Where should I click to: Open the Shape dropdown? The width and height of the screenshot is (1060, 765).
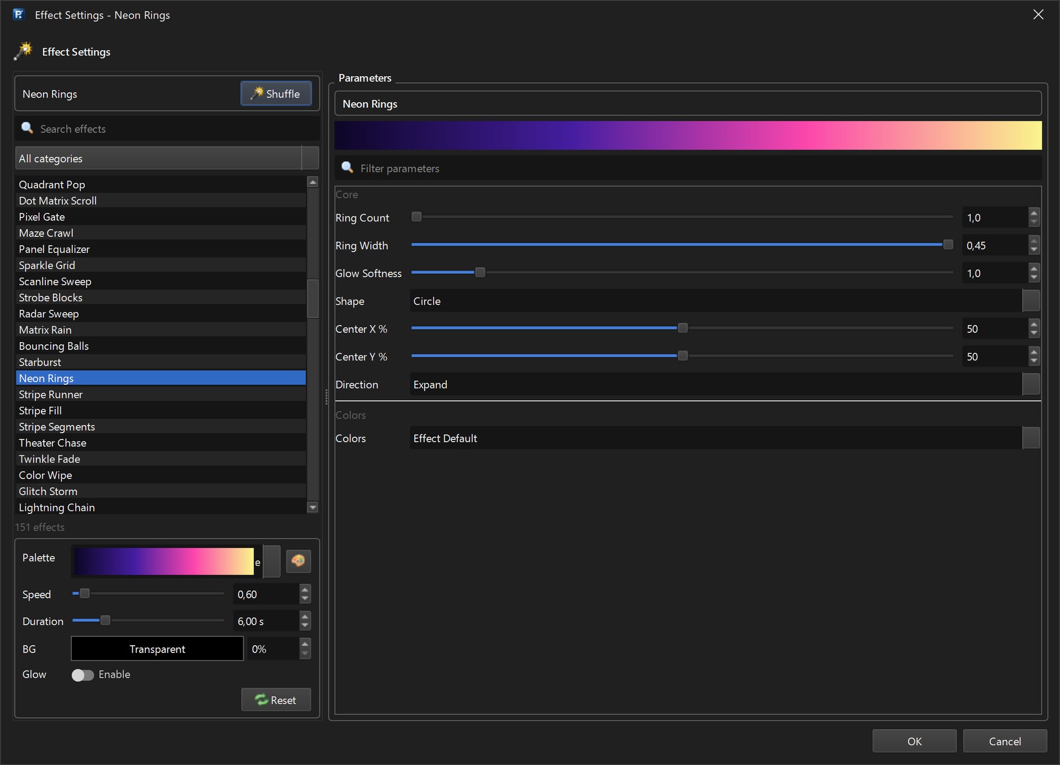click(725, 301)
